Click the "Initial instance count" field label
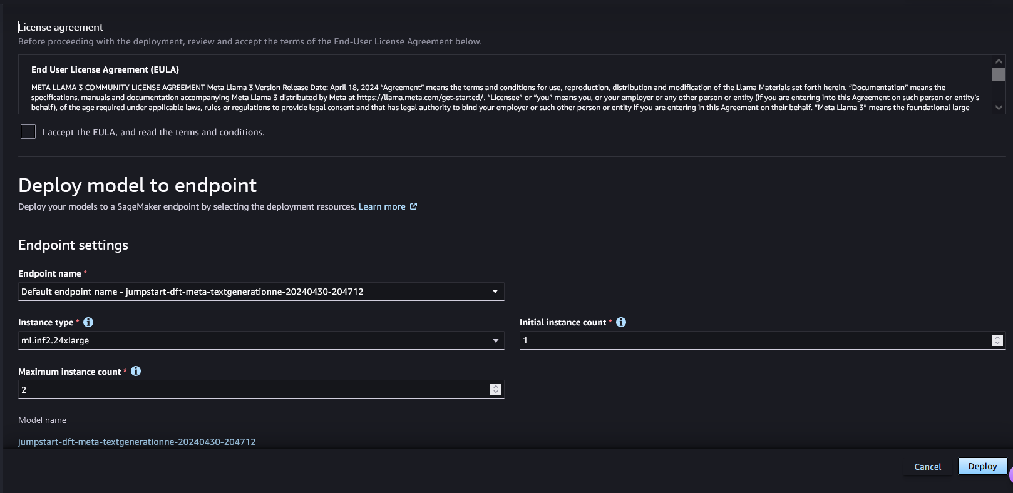This screenshot has width=1013, height=493. click(x=563, y=322)
